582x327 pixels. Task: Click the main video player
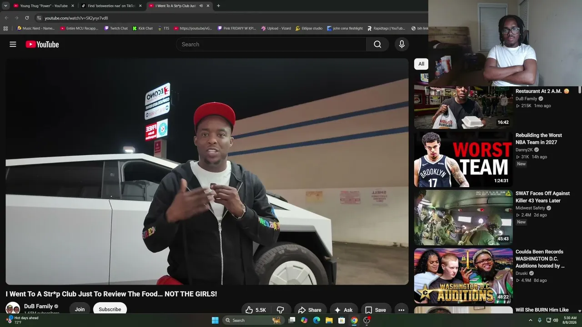pyautogui.click(x=207, y=172)
